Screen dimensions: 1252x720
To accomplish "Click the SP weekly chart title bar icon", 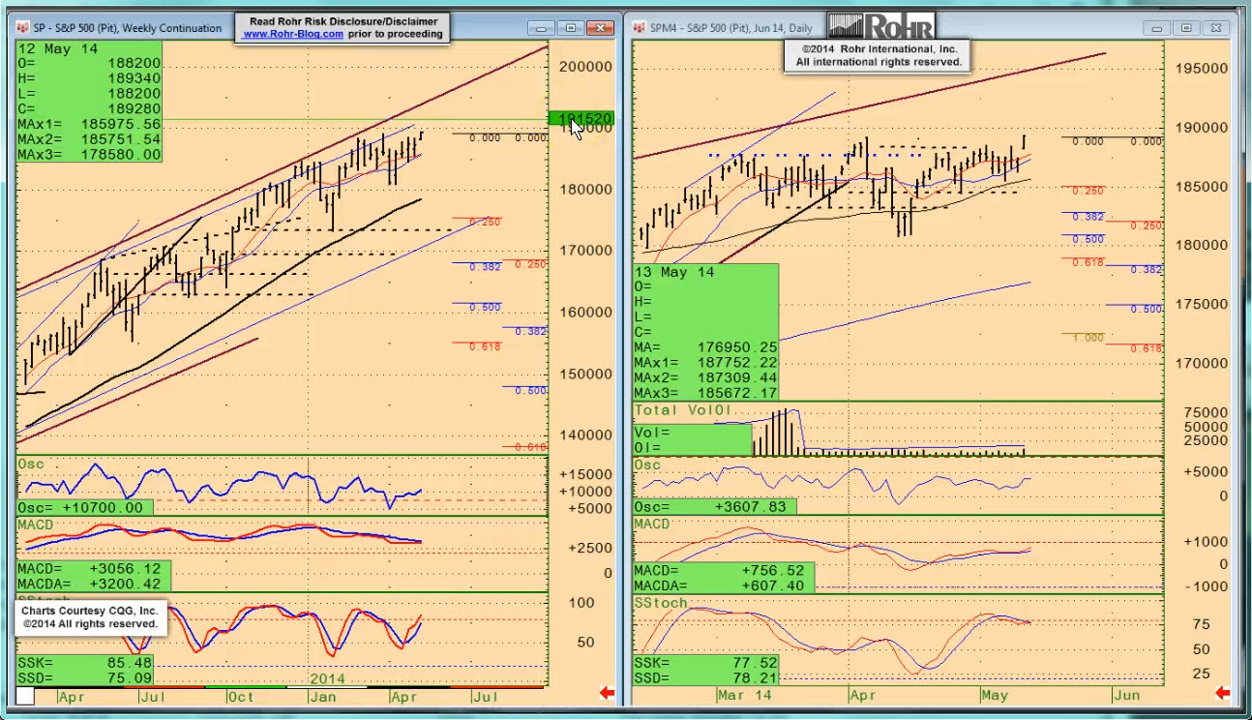I will (23, 28).
